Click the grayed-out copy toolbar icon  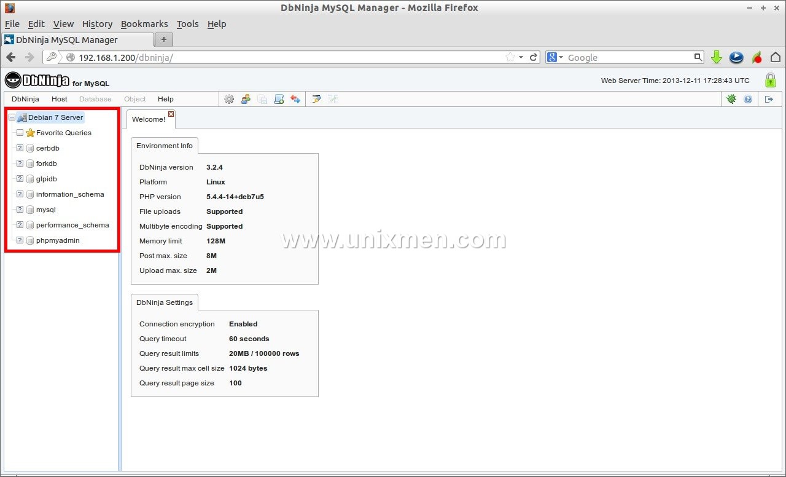pyautogui.click(x=262, y=99)
